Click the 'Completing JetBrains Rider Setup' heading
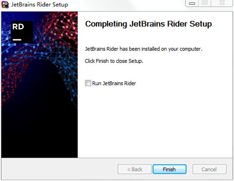The height and width of the screenshot is (181, 234). (148, 24)
